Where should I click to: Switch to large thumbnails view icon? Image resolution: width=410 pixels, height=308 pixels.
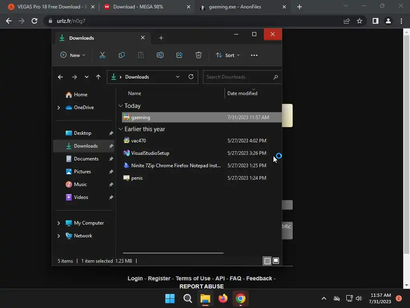276,261
